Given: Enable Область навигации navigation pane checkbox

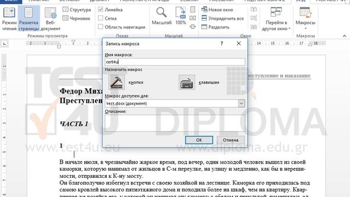Looking at the screenshot, I should (101, 27).
